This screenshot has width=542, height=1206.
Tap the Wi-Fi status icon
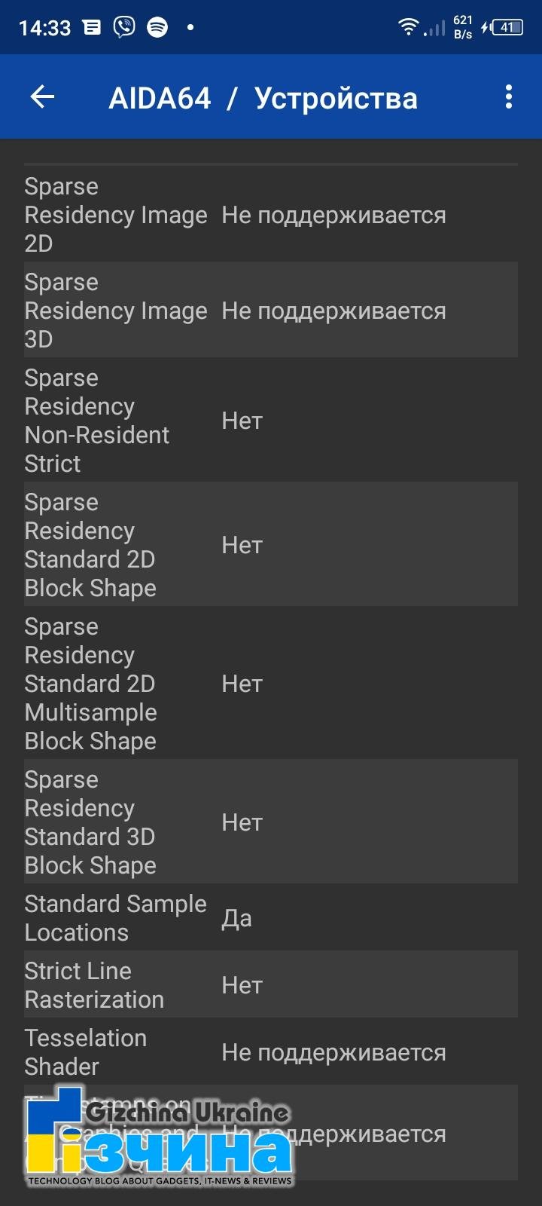(408, 28)
